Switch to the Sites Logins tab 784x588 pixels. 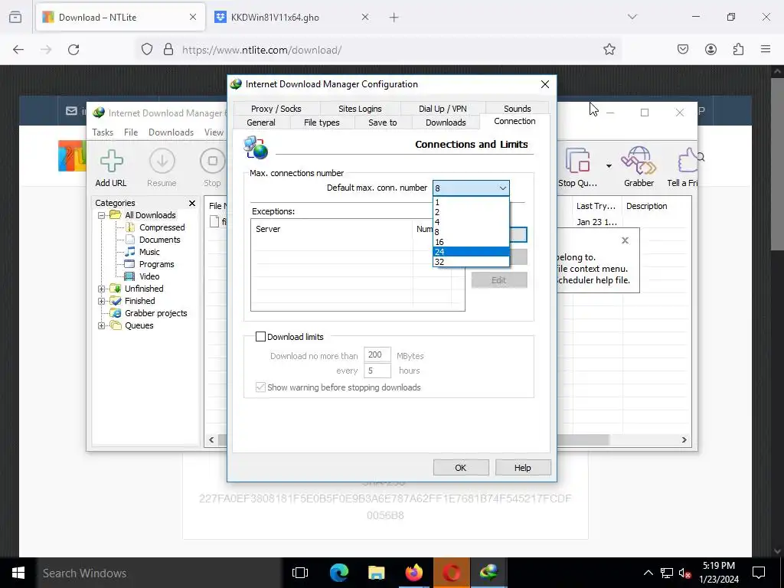click(x=360, y=109)
